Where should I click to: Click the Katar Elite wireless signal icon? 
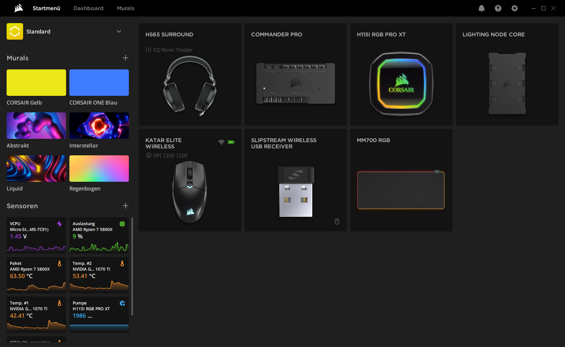click(x=221, y=142)
